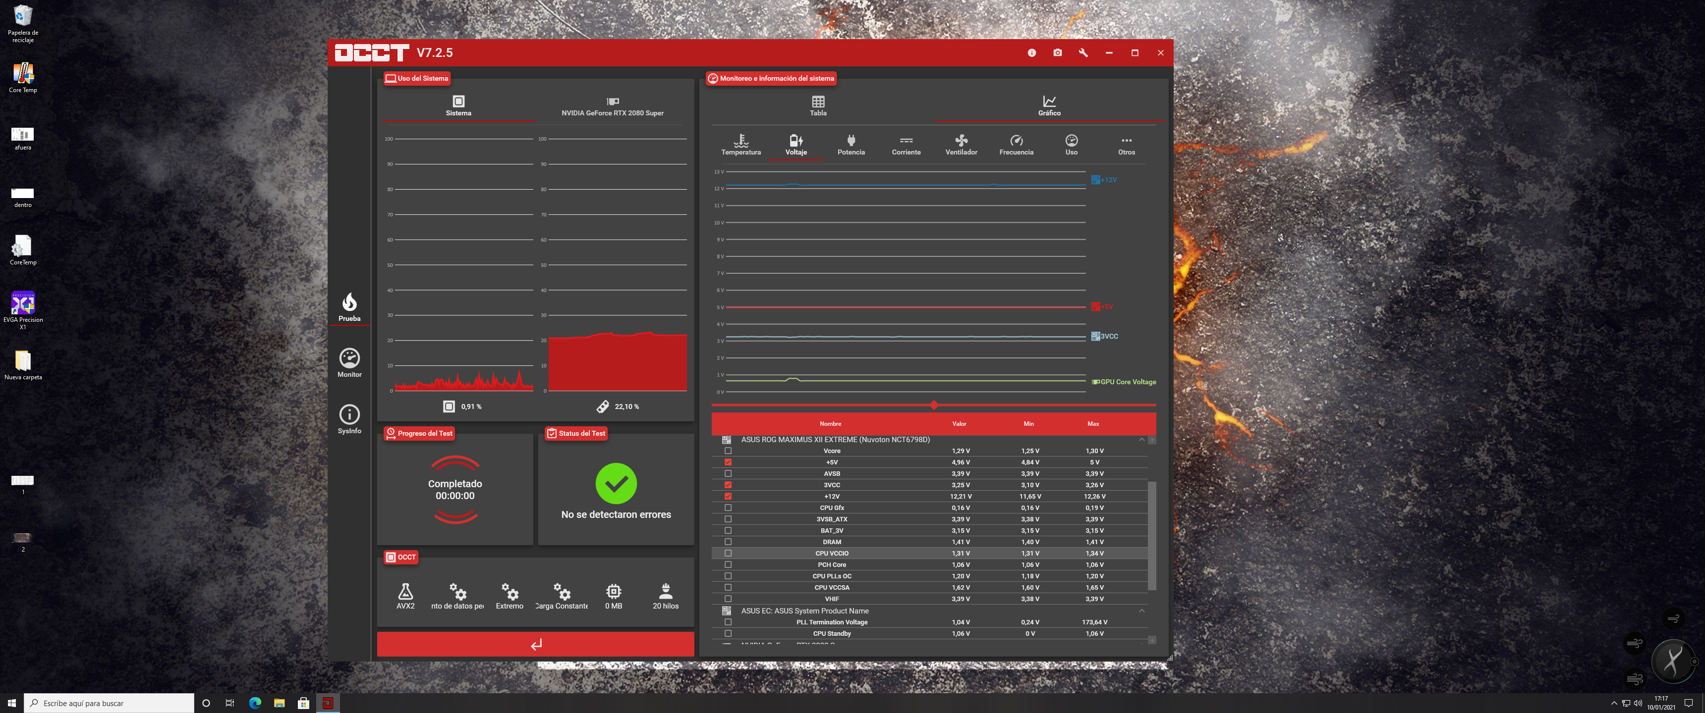The width and height of the screenshot is (1705, 713).
Task: Show hidden system tray icons
Action: pos(1614,703)
